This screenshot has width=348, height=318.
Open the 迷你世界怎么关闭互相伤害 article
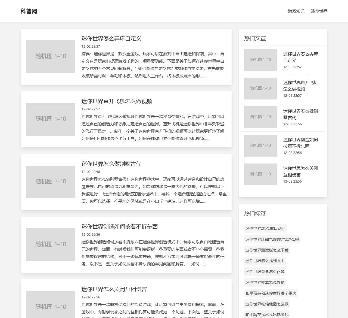(x=114, y=289)
